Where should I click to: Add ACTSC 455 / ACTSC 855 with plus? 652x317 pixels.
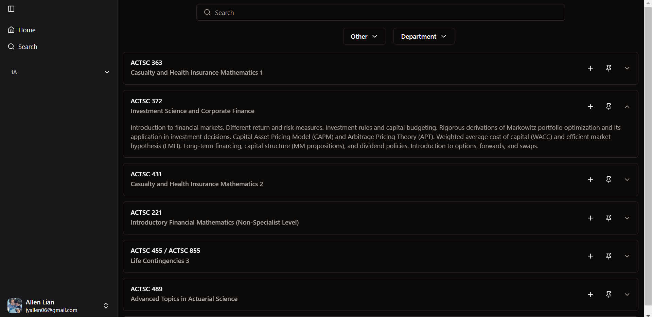[591, 256]
